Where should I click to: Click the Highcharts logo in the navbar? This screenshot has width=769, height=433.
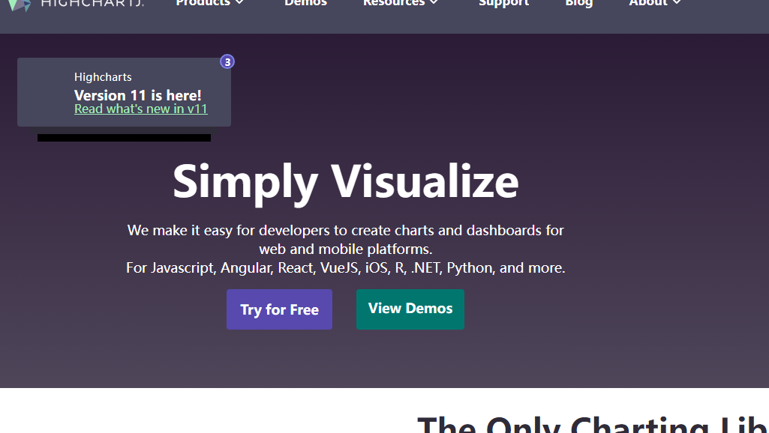[x=76, y=4]
